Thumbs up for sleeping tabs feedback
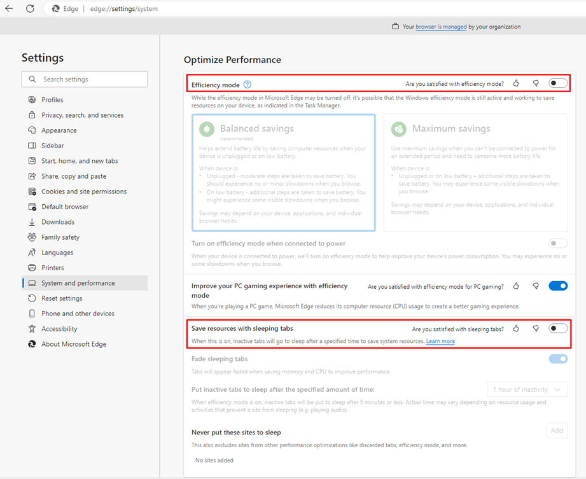This screenshot has height=479, width=586. [516, 329]
